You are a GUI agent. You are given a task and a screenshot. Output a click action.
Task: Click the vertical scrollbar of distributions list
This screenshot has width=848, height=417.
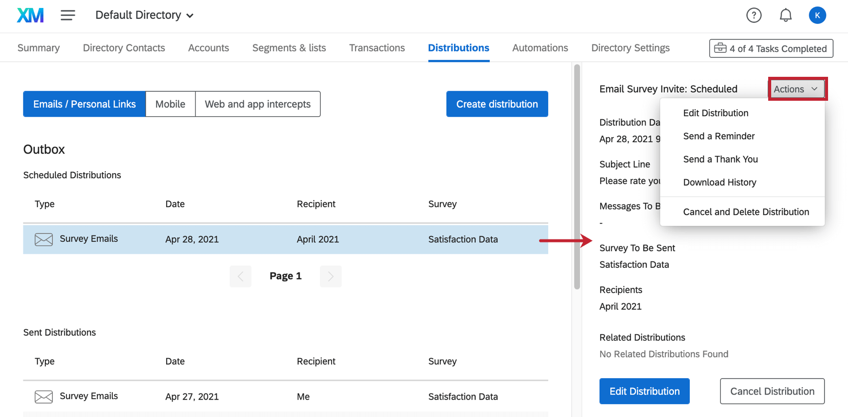click(x=577, y=177)
